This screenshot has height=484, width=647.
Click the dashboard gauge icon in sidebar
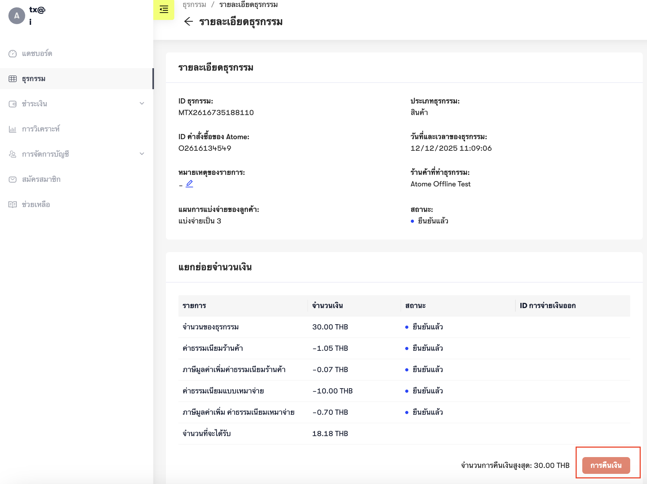pos(13,54)
